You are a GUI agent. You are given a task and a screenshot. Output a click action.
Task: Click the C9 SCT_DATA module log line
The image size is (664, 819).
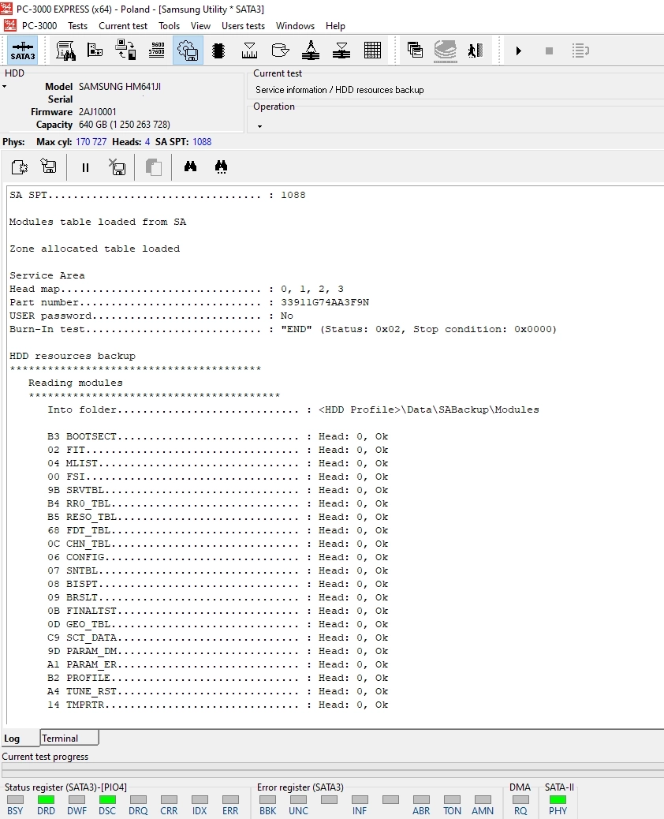click(x=218, y=638)
